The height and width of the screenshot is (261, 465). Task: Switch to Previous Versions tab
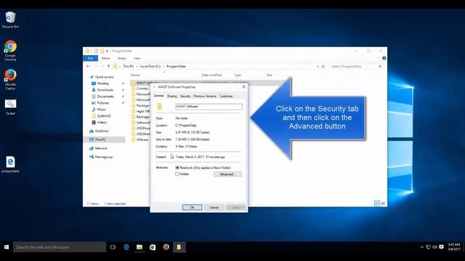coord(205,96)
